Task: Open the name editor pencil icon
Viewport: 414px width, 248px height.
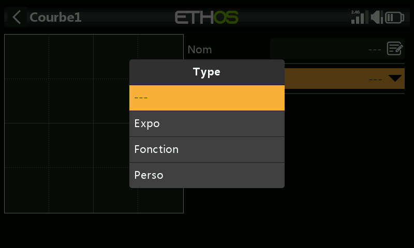Action: coord(395,49)
